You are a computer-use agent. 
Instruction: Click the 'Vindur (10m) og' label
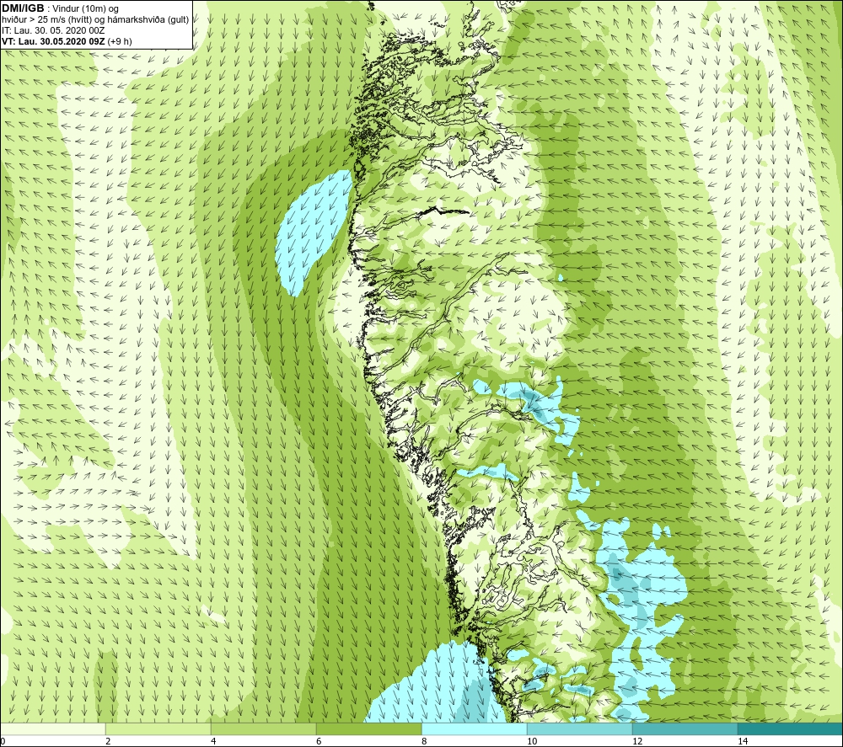click(85, 9)
